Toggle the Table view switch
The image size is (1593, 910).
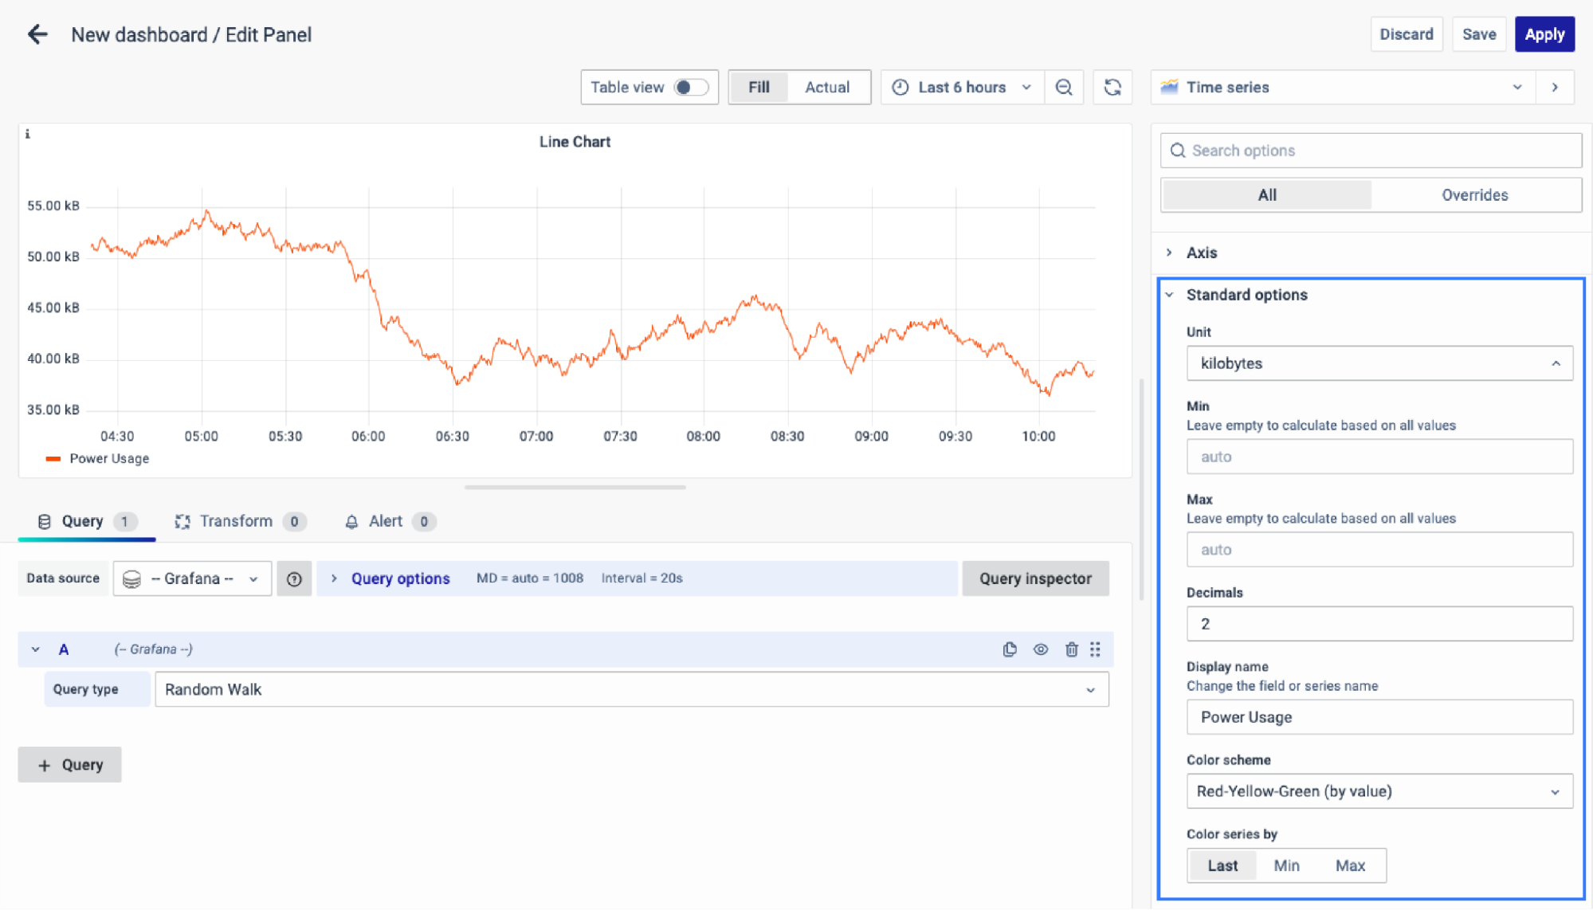[690, 88]
